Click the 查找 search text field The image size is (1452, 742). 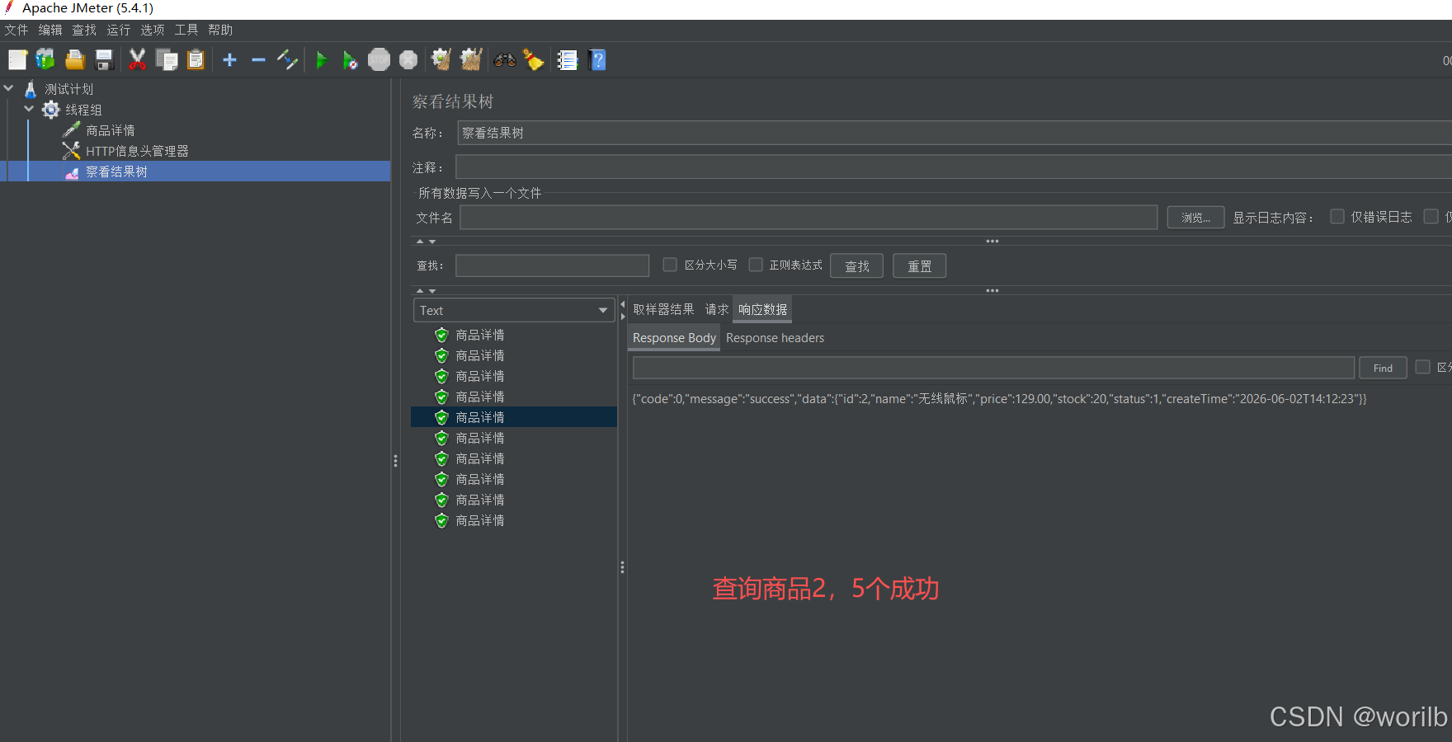pyautogui.click(x=552, y=265)
